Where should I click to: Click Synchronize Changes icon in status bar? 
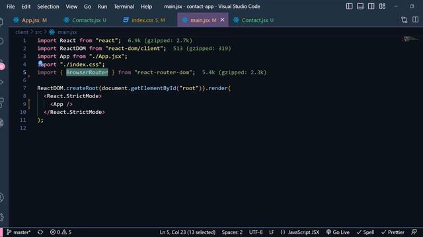tap(40, 232)
